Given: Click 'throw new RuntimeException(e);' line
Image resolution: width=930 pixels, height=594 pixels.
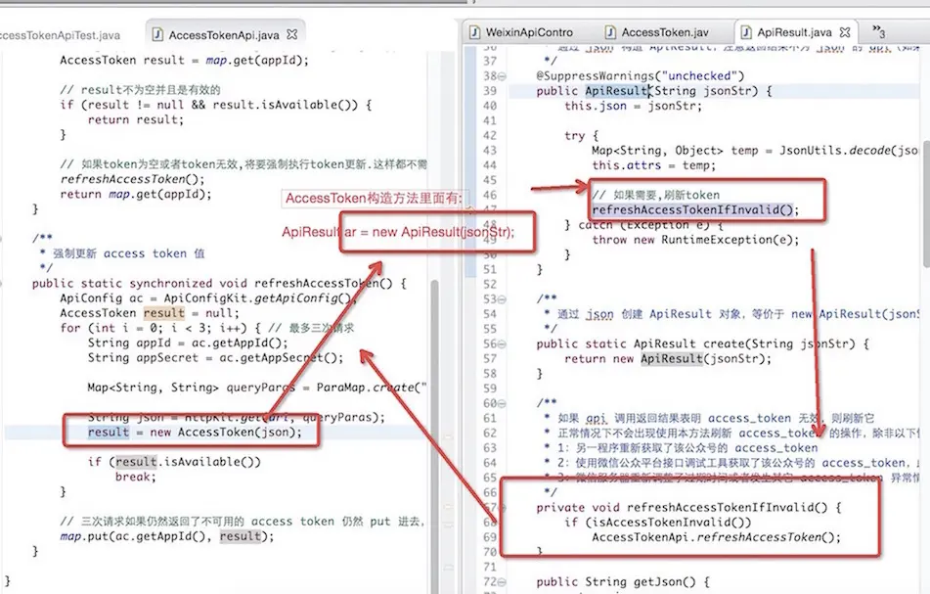Looking at the screenshot, I should pos(695,239).
